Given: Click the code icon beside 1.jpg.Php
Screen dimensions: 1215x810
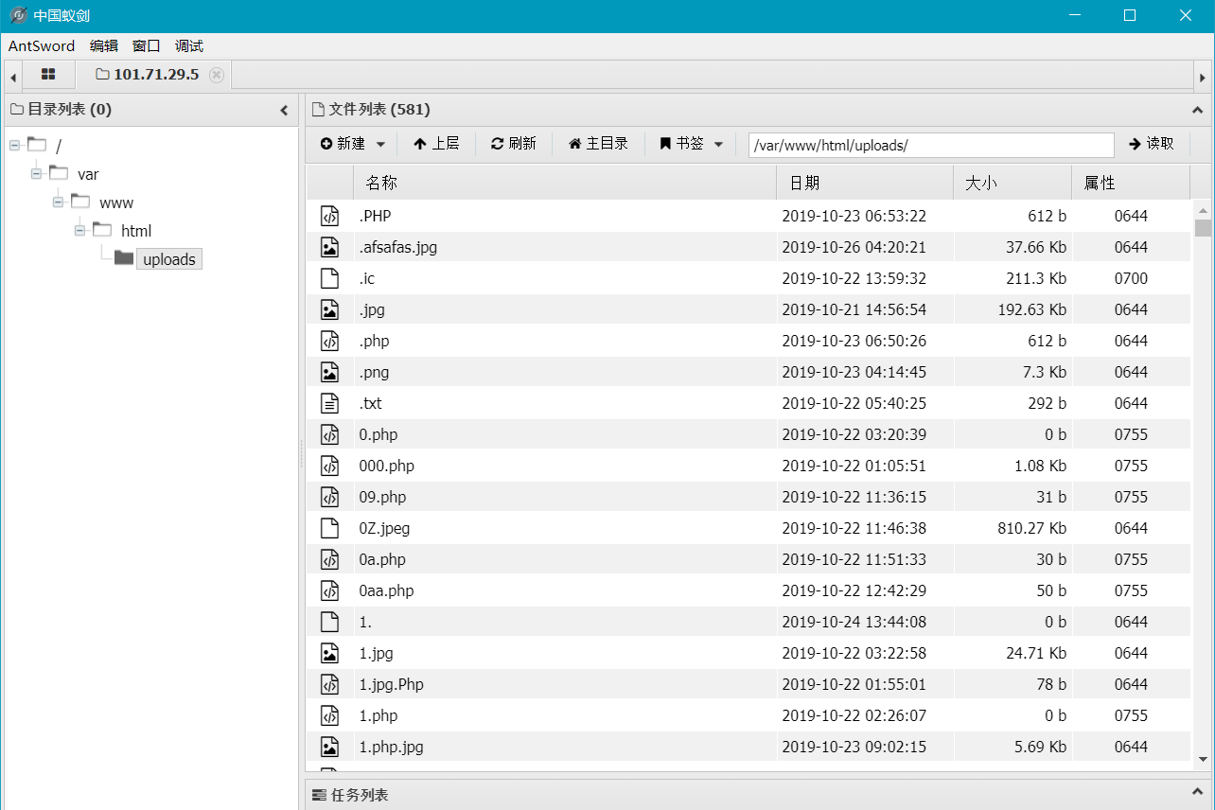Looking at the screenshot, I should [329, 684].
